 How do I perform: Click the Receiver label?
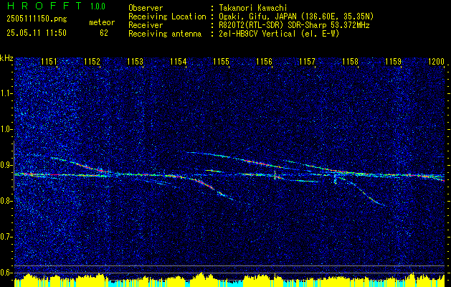click(x=146, y=25)
